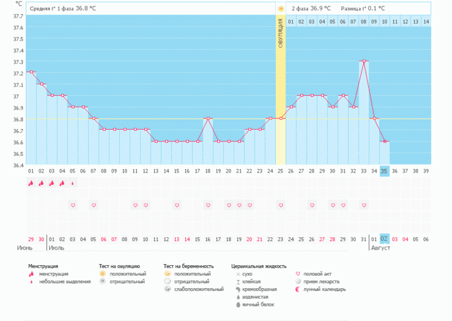Image resolution: width=452 pixels, height=321 pixels.
Task: Click the sun icon above the ovulation column
Action: (281, 9)
